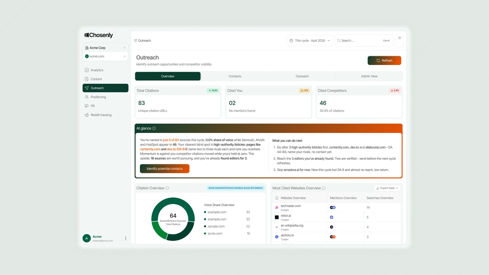Click mention badge in relixir.ai row
The image size is (489, 275).
click(x=332, y=217)
